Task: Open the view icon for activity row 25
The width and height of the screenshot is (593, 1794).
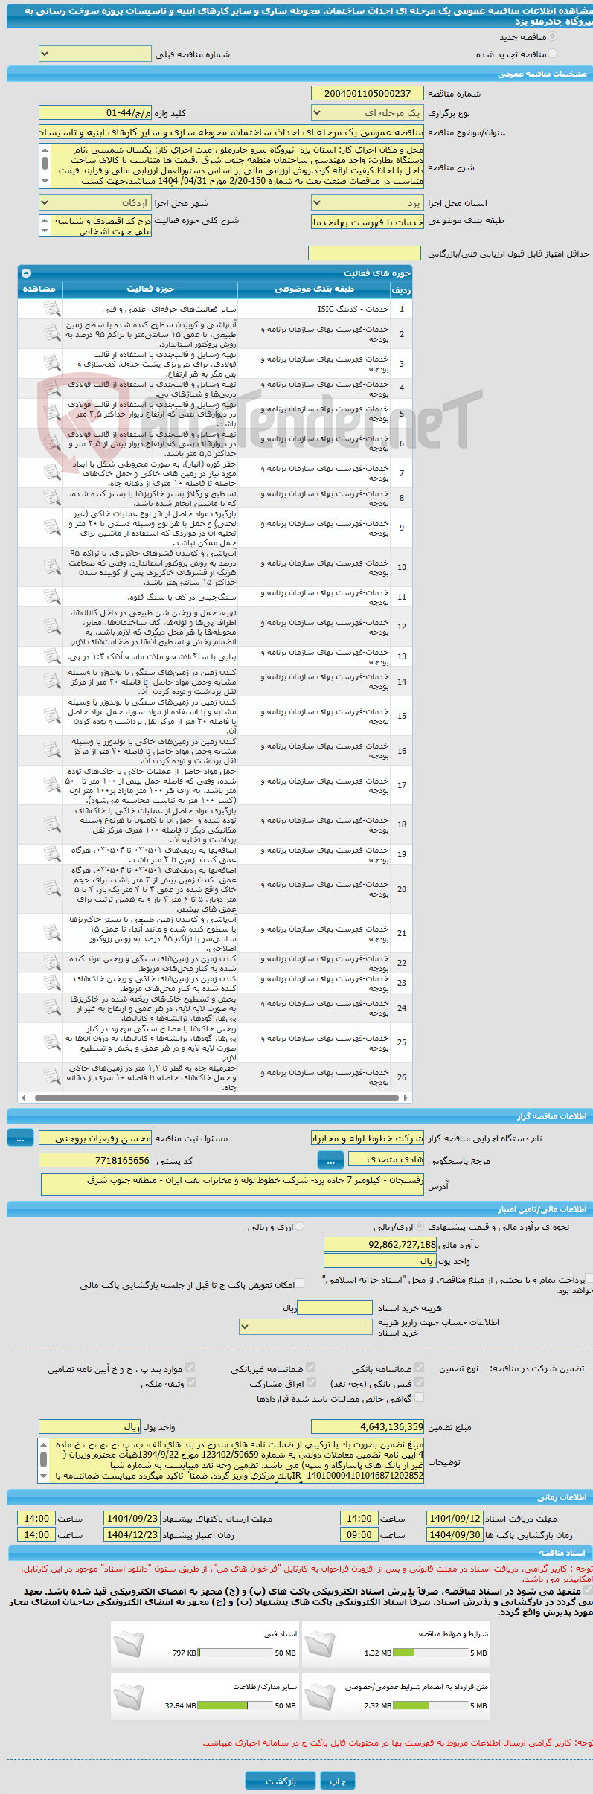Action: pyautogui.click(x=51, y=1042)
